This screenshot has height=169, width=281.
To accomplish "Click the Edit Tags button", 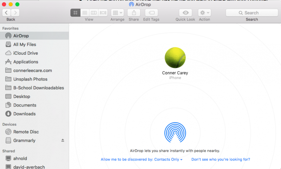I will [x=151, y=13].
